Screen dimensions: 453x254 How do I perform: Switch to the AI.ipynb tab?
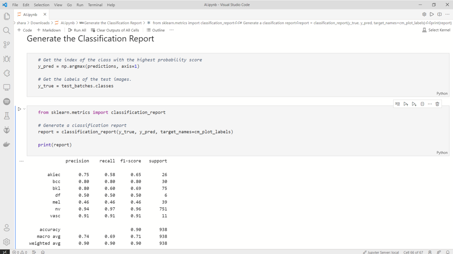coord(30,14)
